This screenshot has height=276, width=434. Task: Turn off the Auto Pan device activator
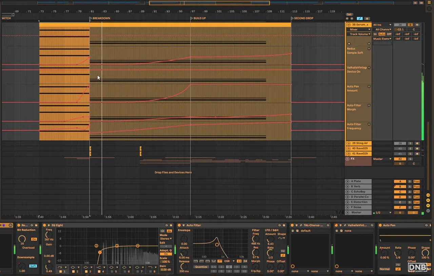[x=380, y=225]
